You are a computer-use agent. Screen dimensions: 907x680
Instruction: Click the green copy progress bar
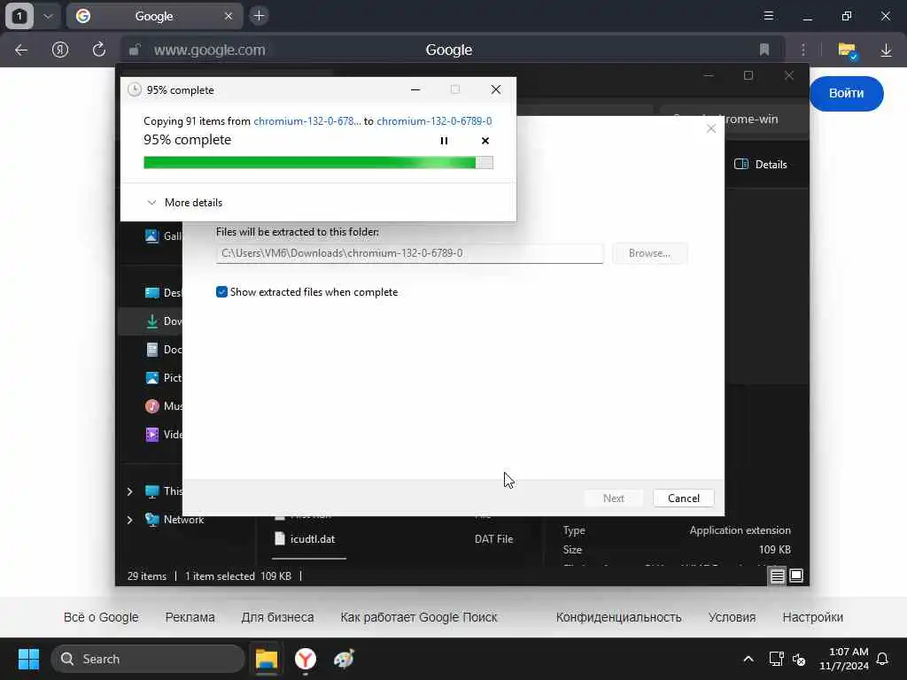coord(318,163)
